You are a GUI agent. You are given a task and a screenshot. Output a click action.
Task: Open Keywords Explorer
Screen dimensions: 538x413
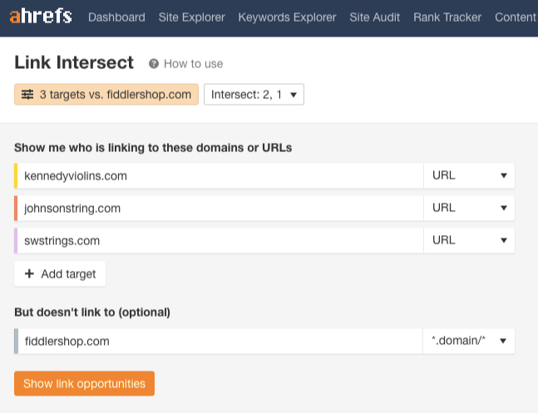(287, 17)
